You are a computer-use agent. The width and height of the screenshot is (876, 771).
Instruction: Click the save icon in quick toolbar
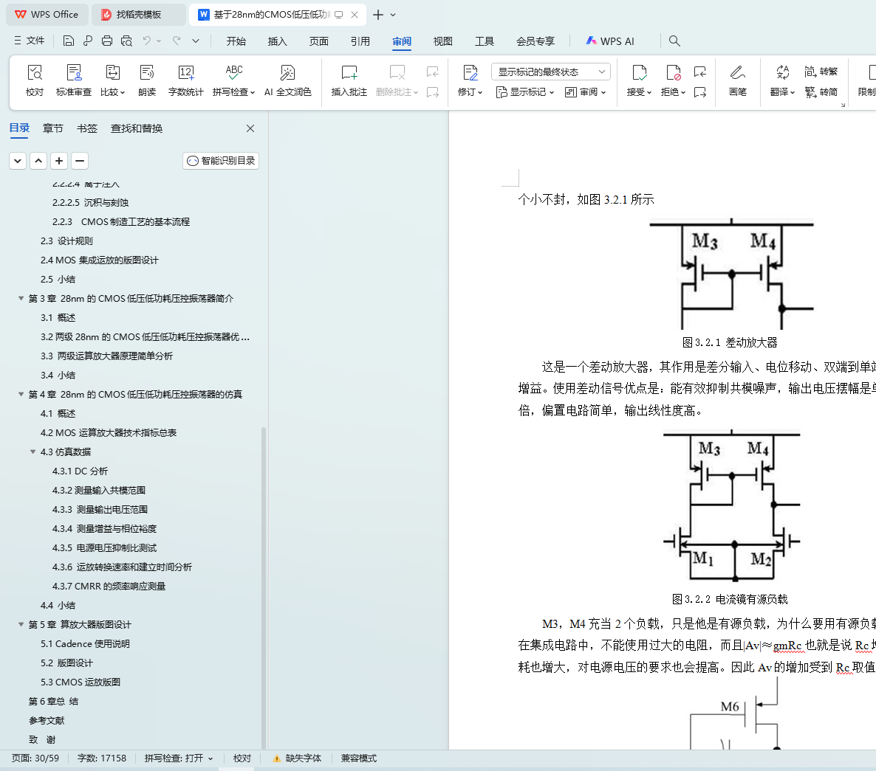click(68, 41)
